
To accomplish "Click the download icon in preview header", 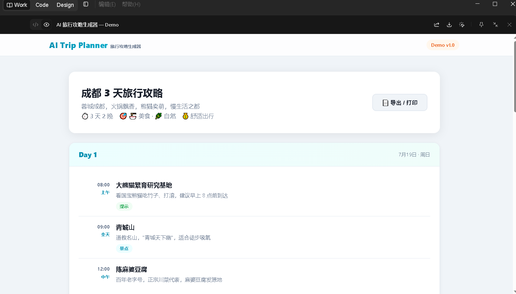I will (449, 25).
